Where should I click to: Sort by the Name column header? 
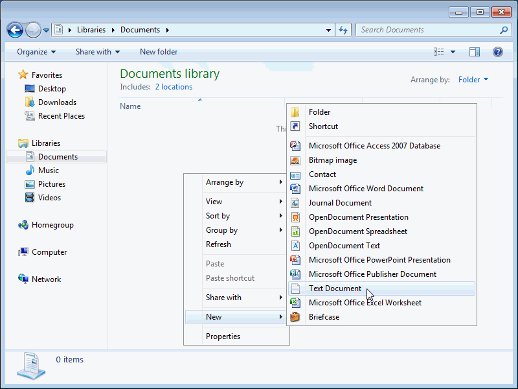coord(130,106)
